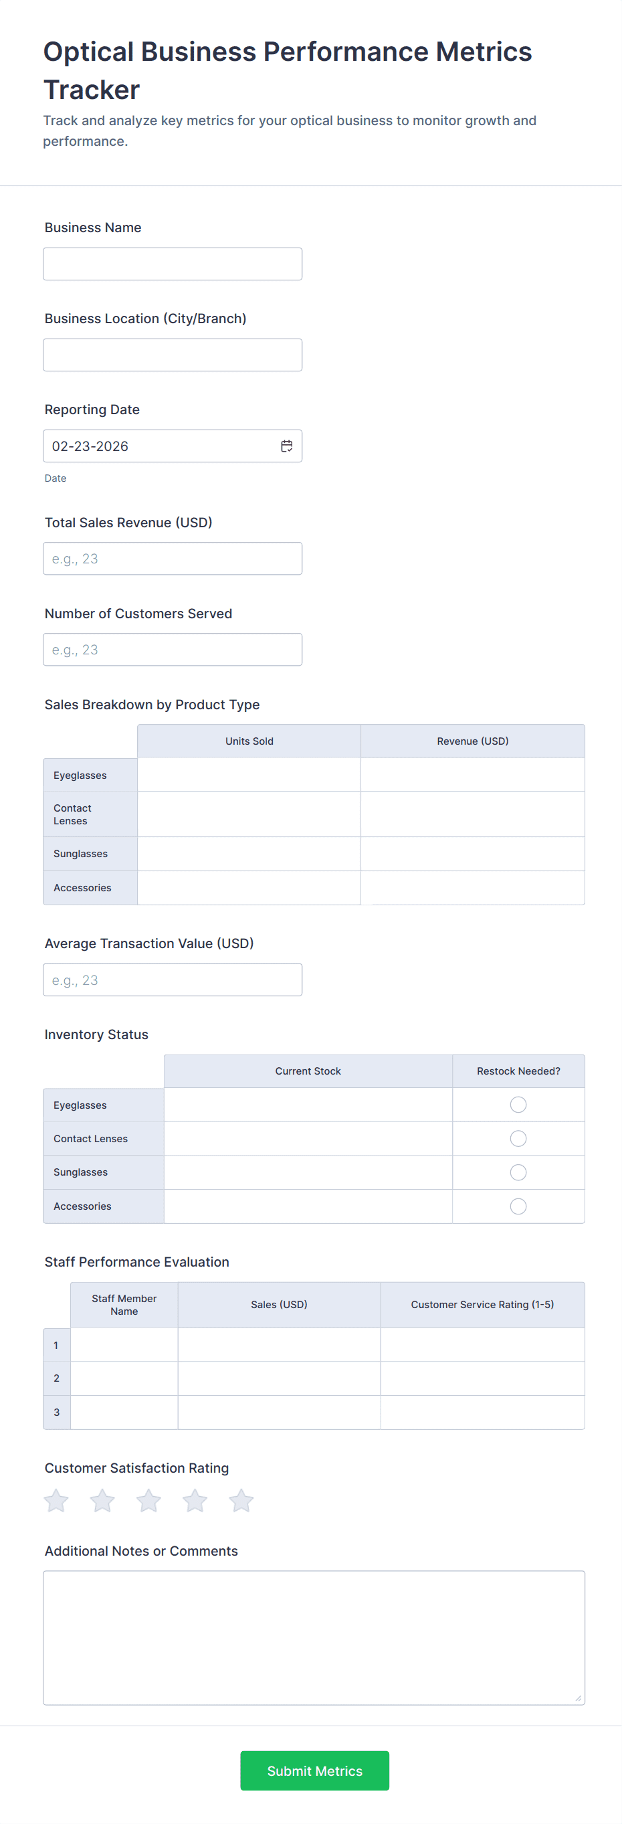Select restock needed for Sunglasses
Screen dimensions: 622x1824
point(518,1172)
